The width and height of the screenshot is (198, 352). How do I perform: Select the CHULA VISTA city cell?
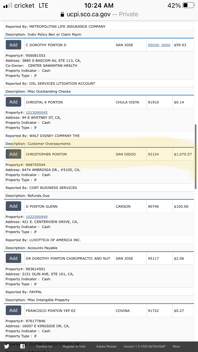(130, 102)
